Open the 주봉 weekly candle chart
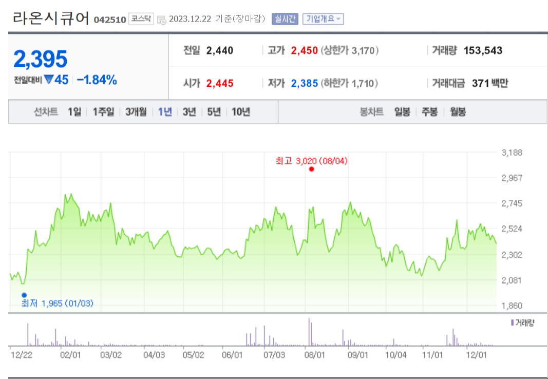This screenshot has height=379, width=548. click(429, 112)
